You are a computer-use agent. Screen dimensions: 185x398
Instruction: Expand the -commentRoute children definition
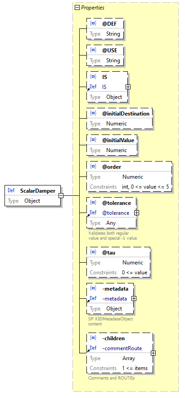153,353
